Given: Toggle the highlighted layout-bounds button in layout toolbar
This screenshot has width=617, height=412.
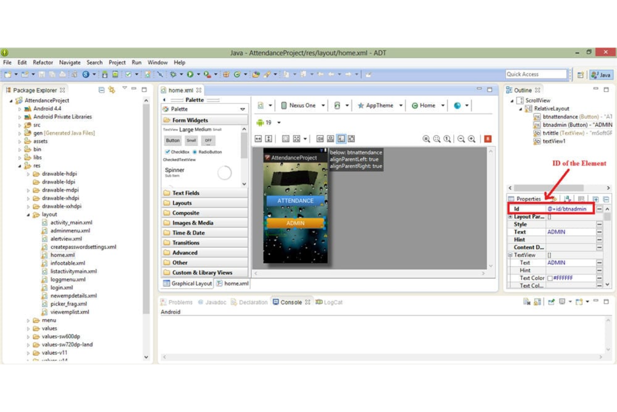Looking at the screenshot, I should (x=341, y=139).
